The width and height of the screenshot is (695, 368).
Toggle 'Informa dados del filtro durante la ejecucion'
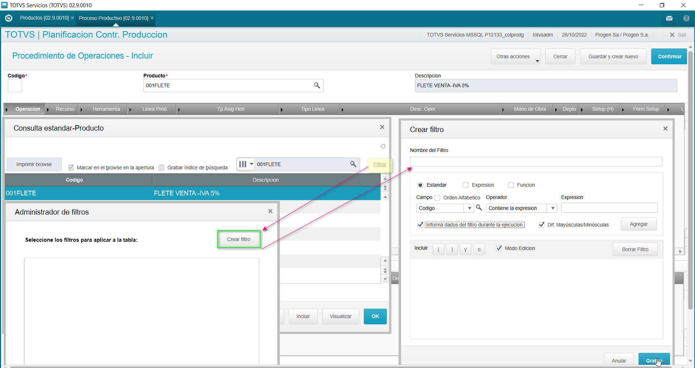coord(420,225)
